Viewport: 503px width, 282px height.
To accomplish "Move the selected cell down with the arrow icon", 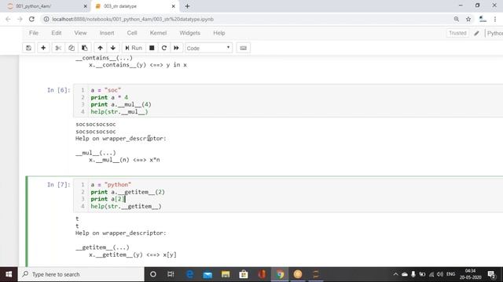I will (113, 48).
